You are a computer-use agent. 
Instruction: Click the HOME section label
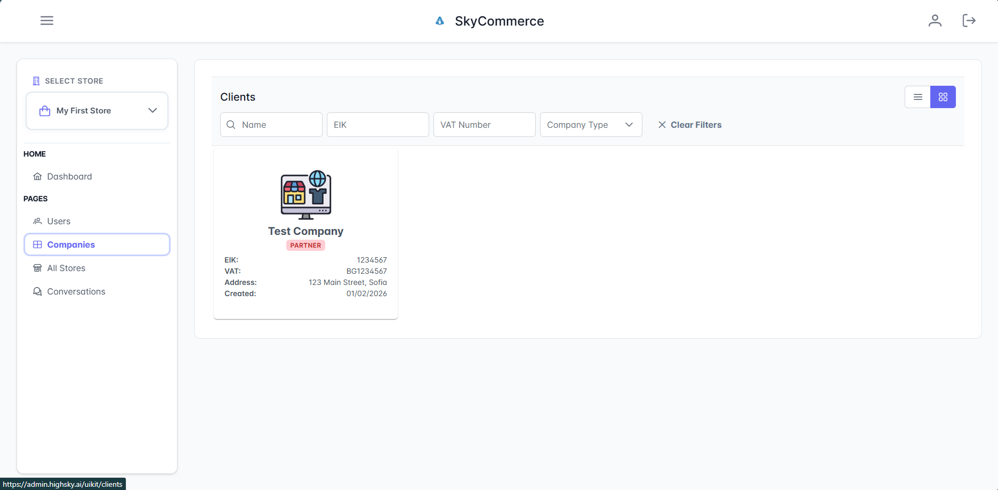coord(35,154)
